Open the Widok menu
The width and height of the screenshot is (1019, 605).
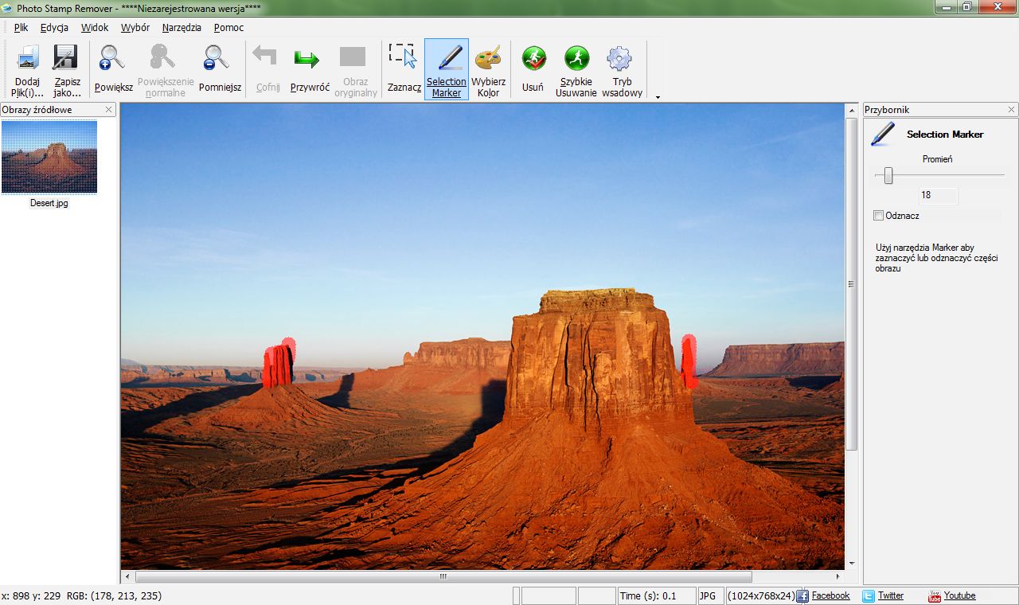point(95,27)
